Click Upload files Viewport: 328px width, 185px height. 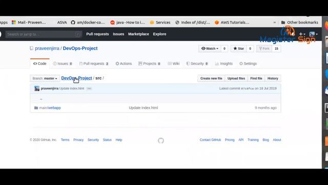point(236,79)
